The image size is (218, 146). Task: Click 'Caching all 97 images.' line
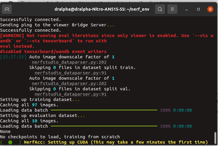click(29, 105)
